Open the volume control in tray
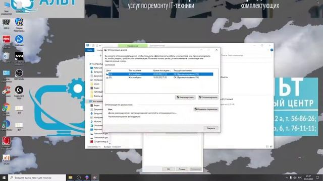Image resolution: width=323 pixels, height=181 pixels. tap(295, 177)
